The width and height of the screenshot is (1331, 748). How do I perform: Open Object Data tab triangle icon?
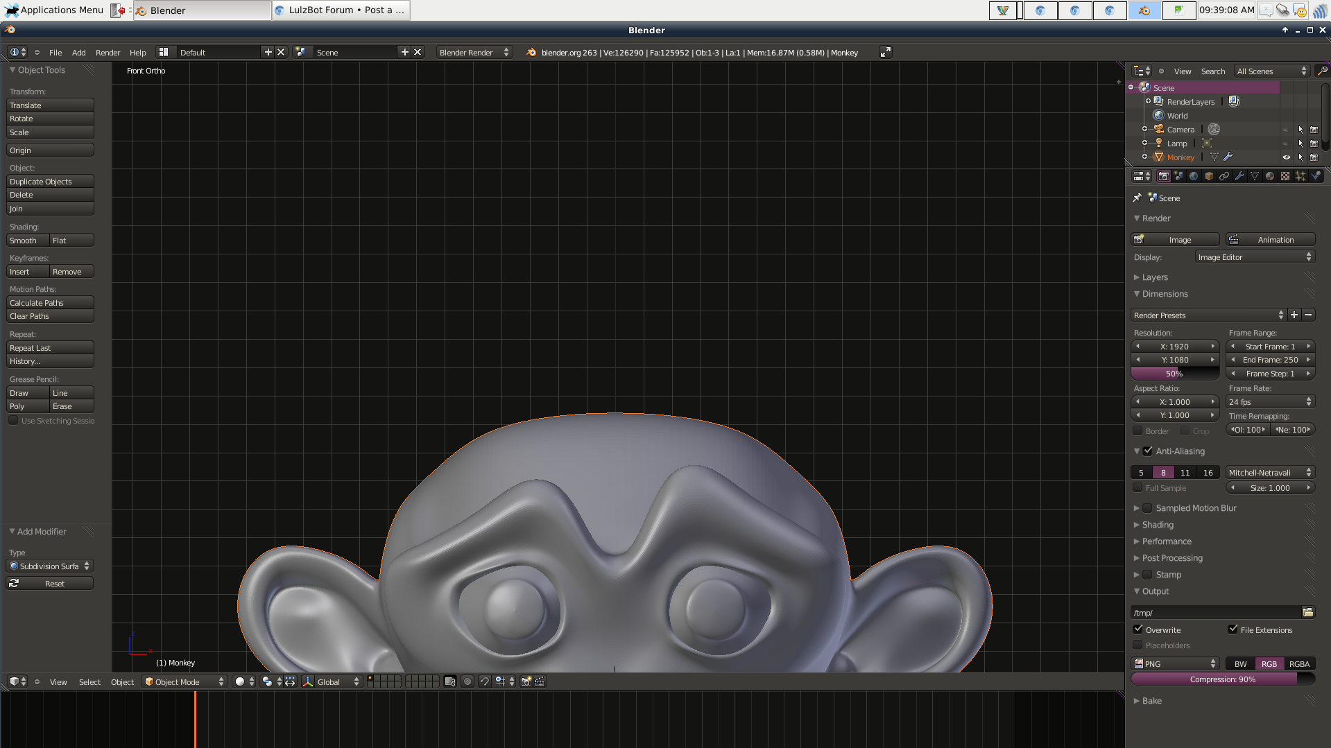coord(1255,176)
